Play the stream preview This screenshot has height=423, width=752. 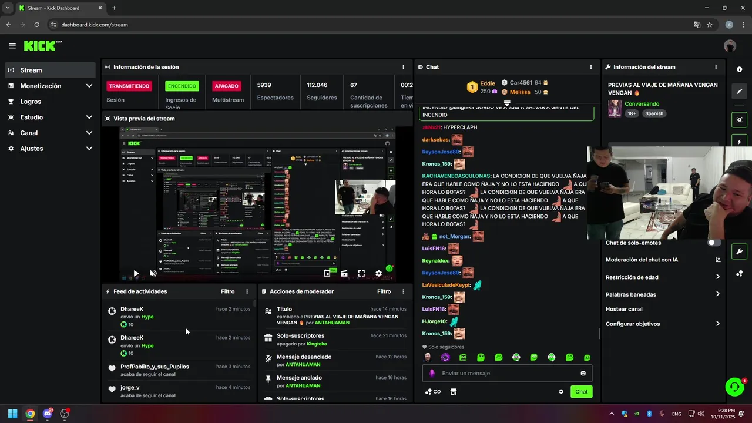point(136,273)
